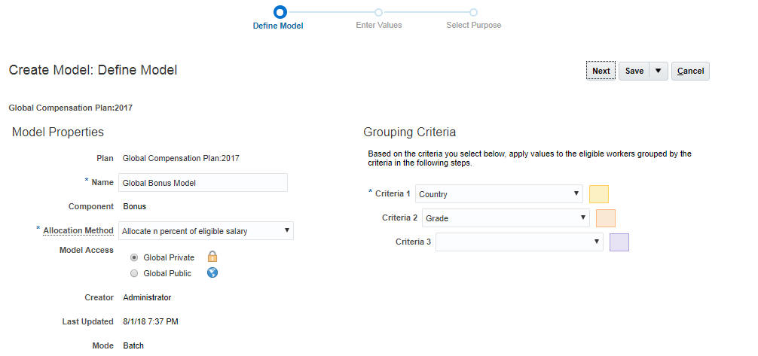Screen dimensions: 758x356
Task: Click the 'Batch' mode value
Action: click(x=133, y=346)
